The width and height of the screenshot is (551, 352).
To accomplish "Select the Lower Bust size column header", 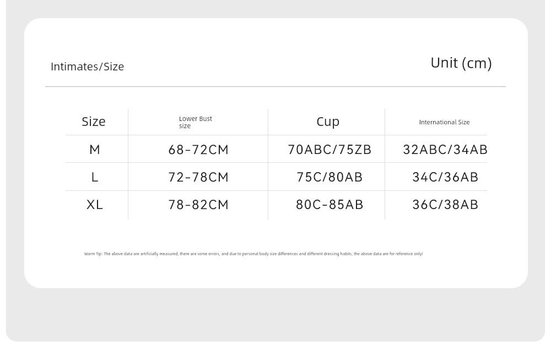I will pos(196,122).
